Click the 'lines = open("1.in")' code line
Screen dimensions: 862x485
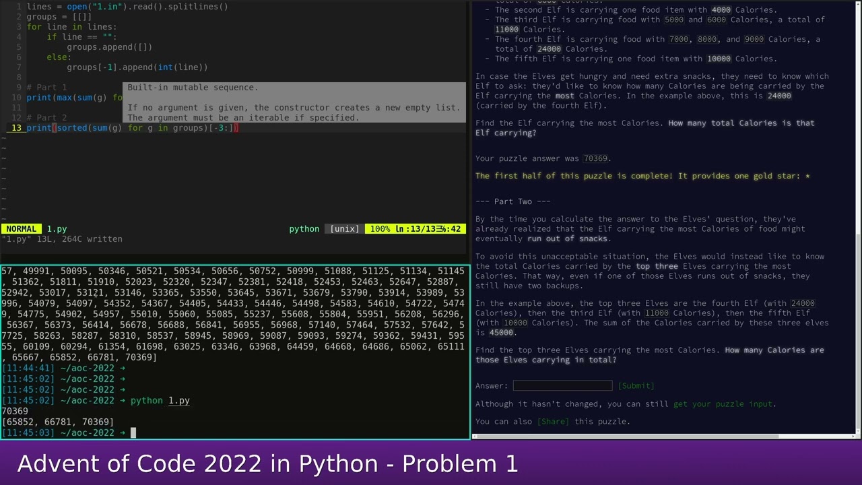[127, 7]
